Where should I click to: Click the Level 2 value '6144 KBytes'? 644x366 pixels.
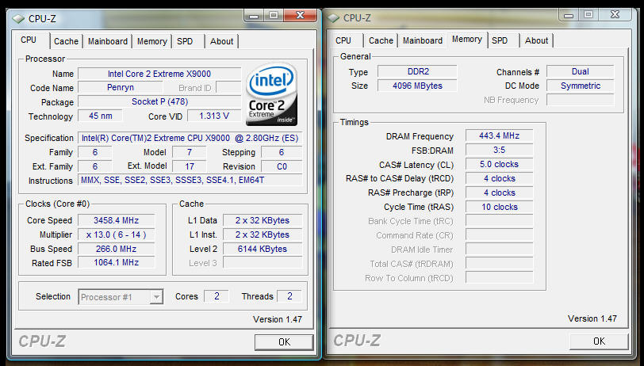(x=263, y=249)
